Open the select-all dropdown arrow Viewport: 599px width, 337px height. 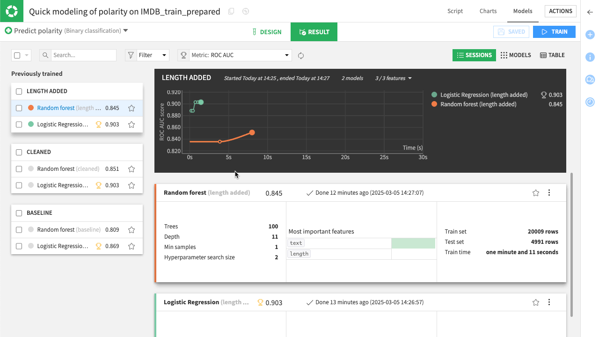pyautogui.click(x=27, y=55)
